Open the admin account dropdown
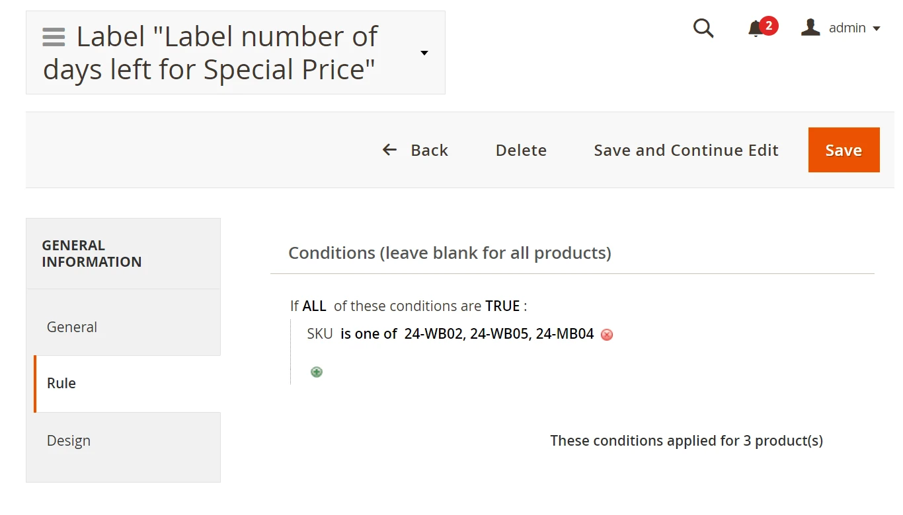Screen dimensions: 903x515 click(841, 28)
